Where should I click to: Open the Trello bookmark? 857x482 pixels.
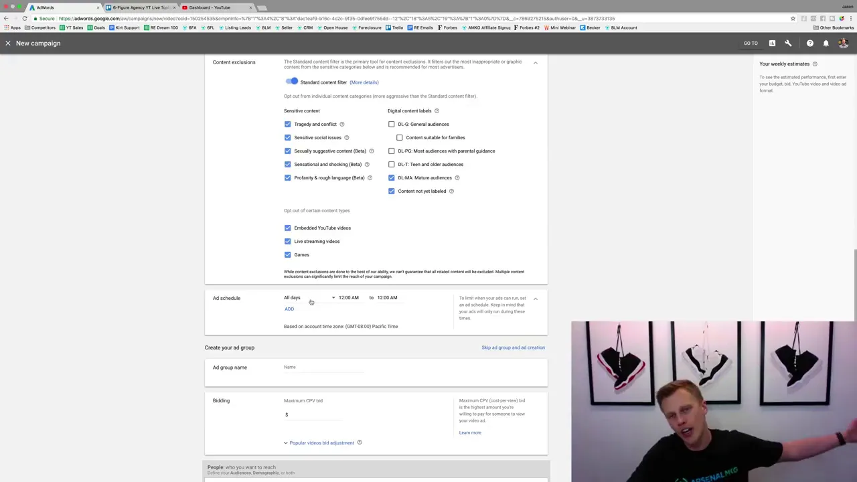[x=394, y=27]
